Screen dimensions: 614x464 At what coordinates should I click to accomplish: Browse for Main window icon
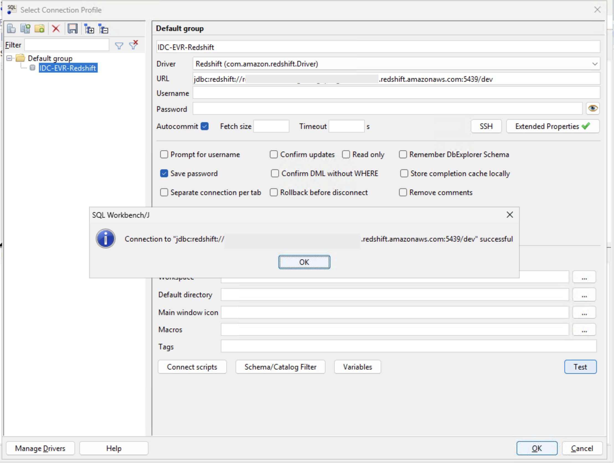[584, 313]
